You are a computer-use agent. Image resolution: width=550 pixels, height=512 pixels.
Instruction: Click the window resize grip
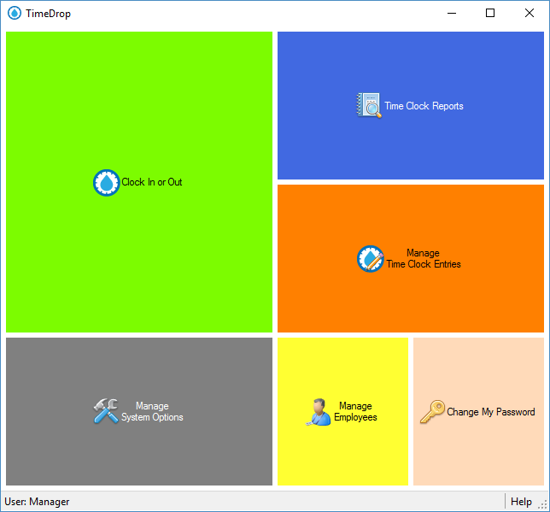[x=543, y=505]
